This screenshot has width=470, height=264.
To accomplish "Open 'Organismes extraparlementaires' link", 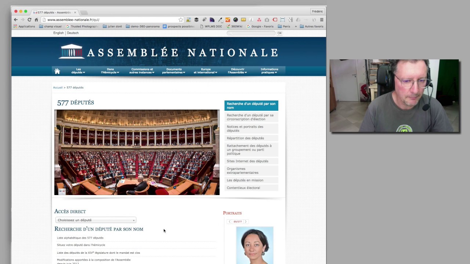I will point(251,170).
